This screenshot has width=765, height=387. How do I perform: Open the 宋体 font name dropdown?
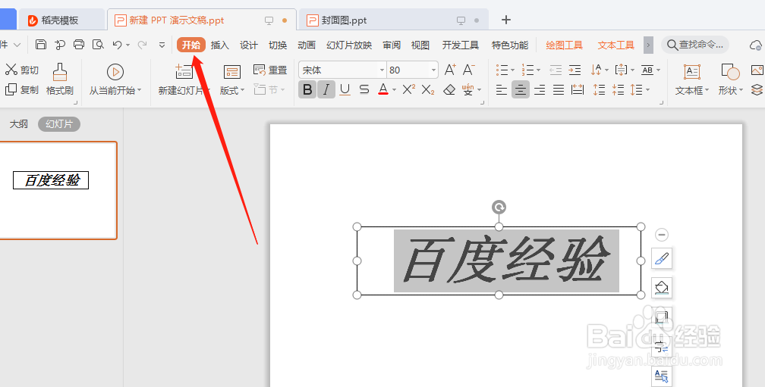click(382, 70)
